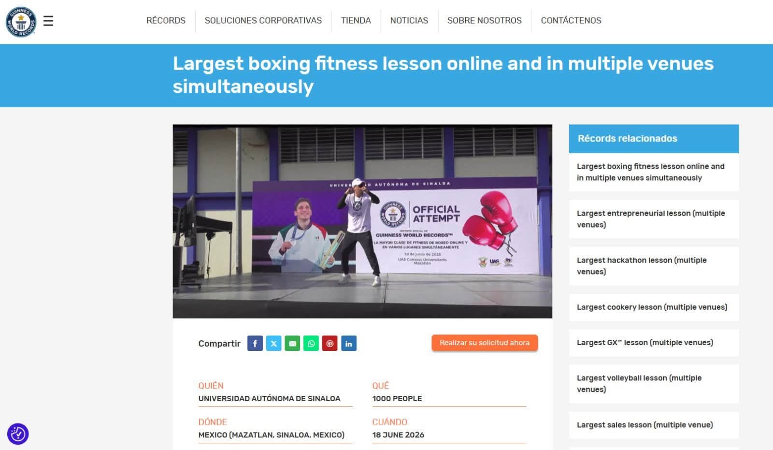This screenshot has height=450, width=773.
Task: Select the 1000 PEOPLE value
Action: click(397, 398)
